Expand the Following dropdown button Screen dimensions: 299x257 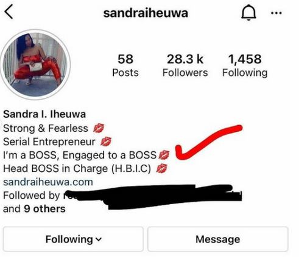[73, 239]
